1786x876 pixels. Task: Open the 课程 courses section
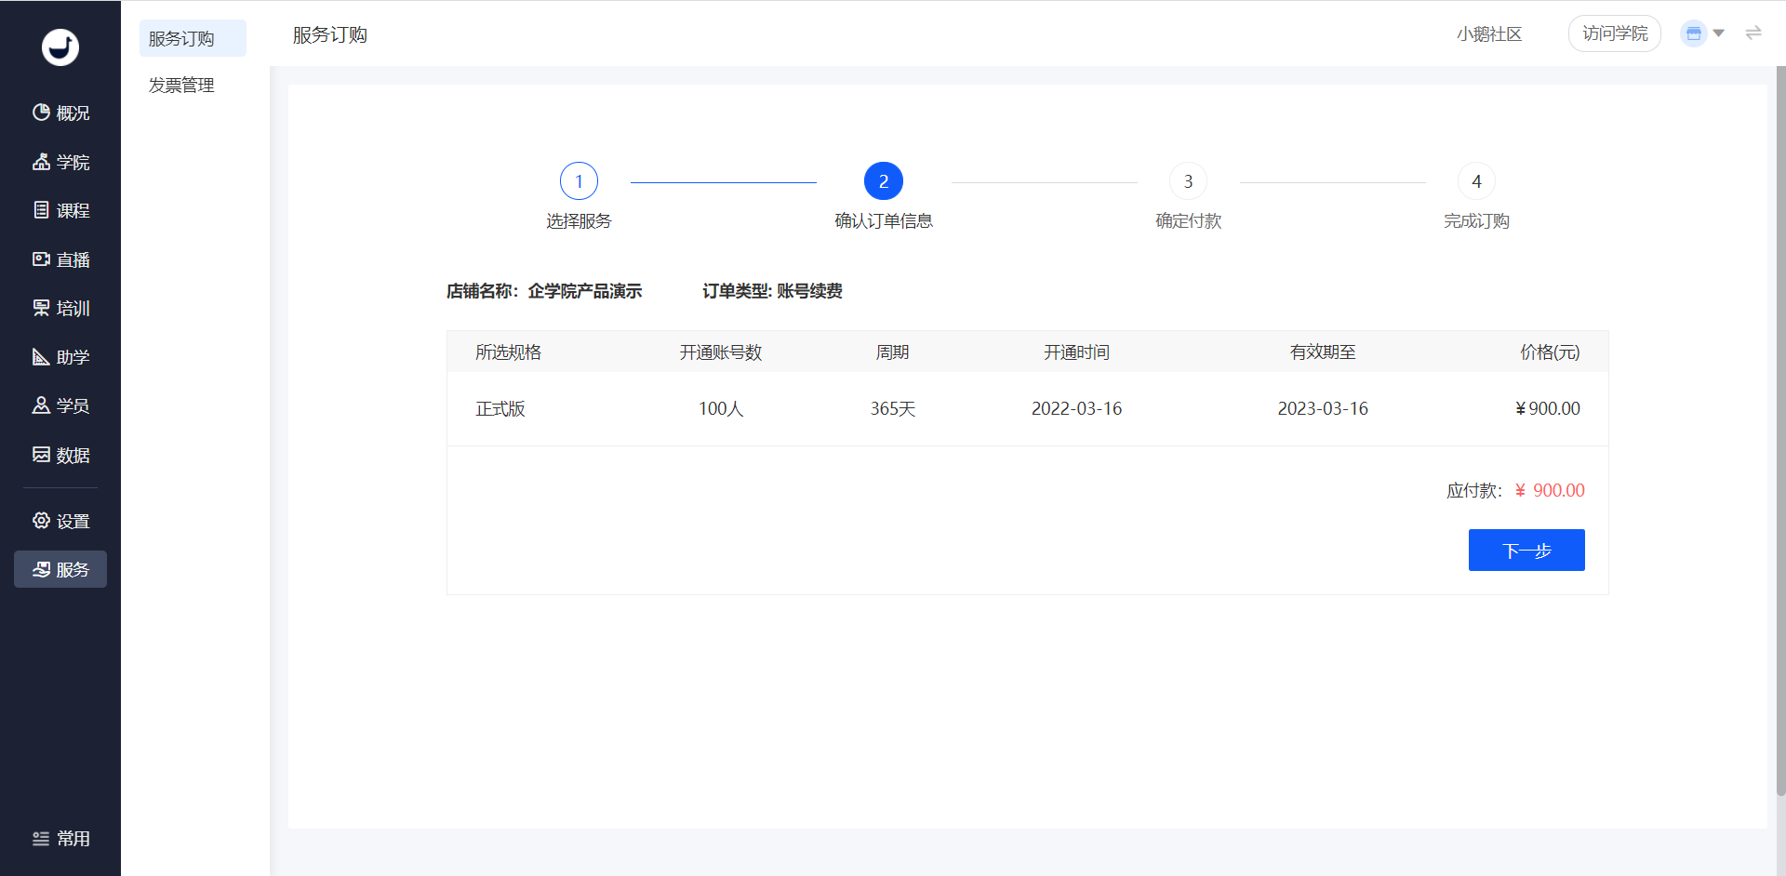(60, 211)
